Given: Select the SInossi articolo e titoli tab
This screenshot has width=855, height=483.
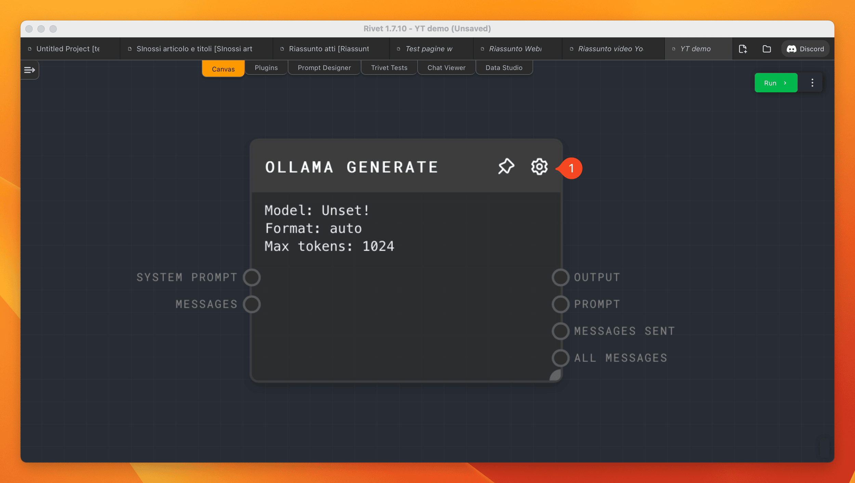Looking at the screenshot, I should click(197, 49).
